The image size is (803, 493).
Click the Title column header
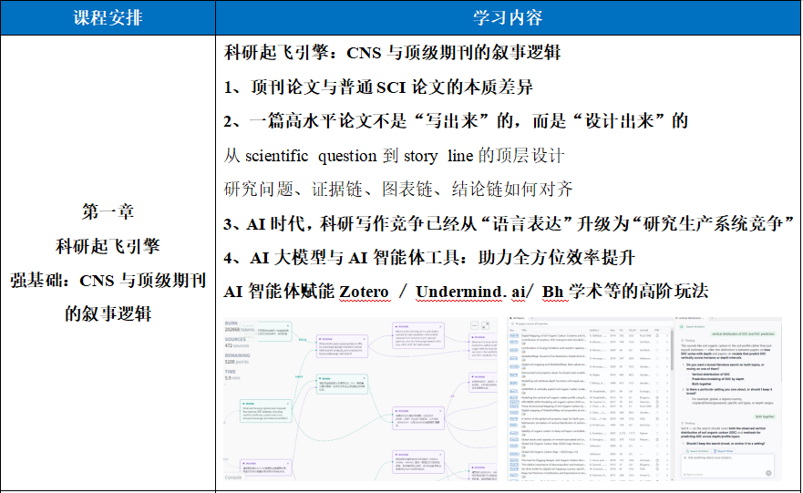point(524,330)
